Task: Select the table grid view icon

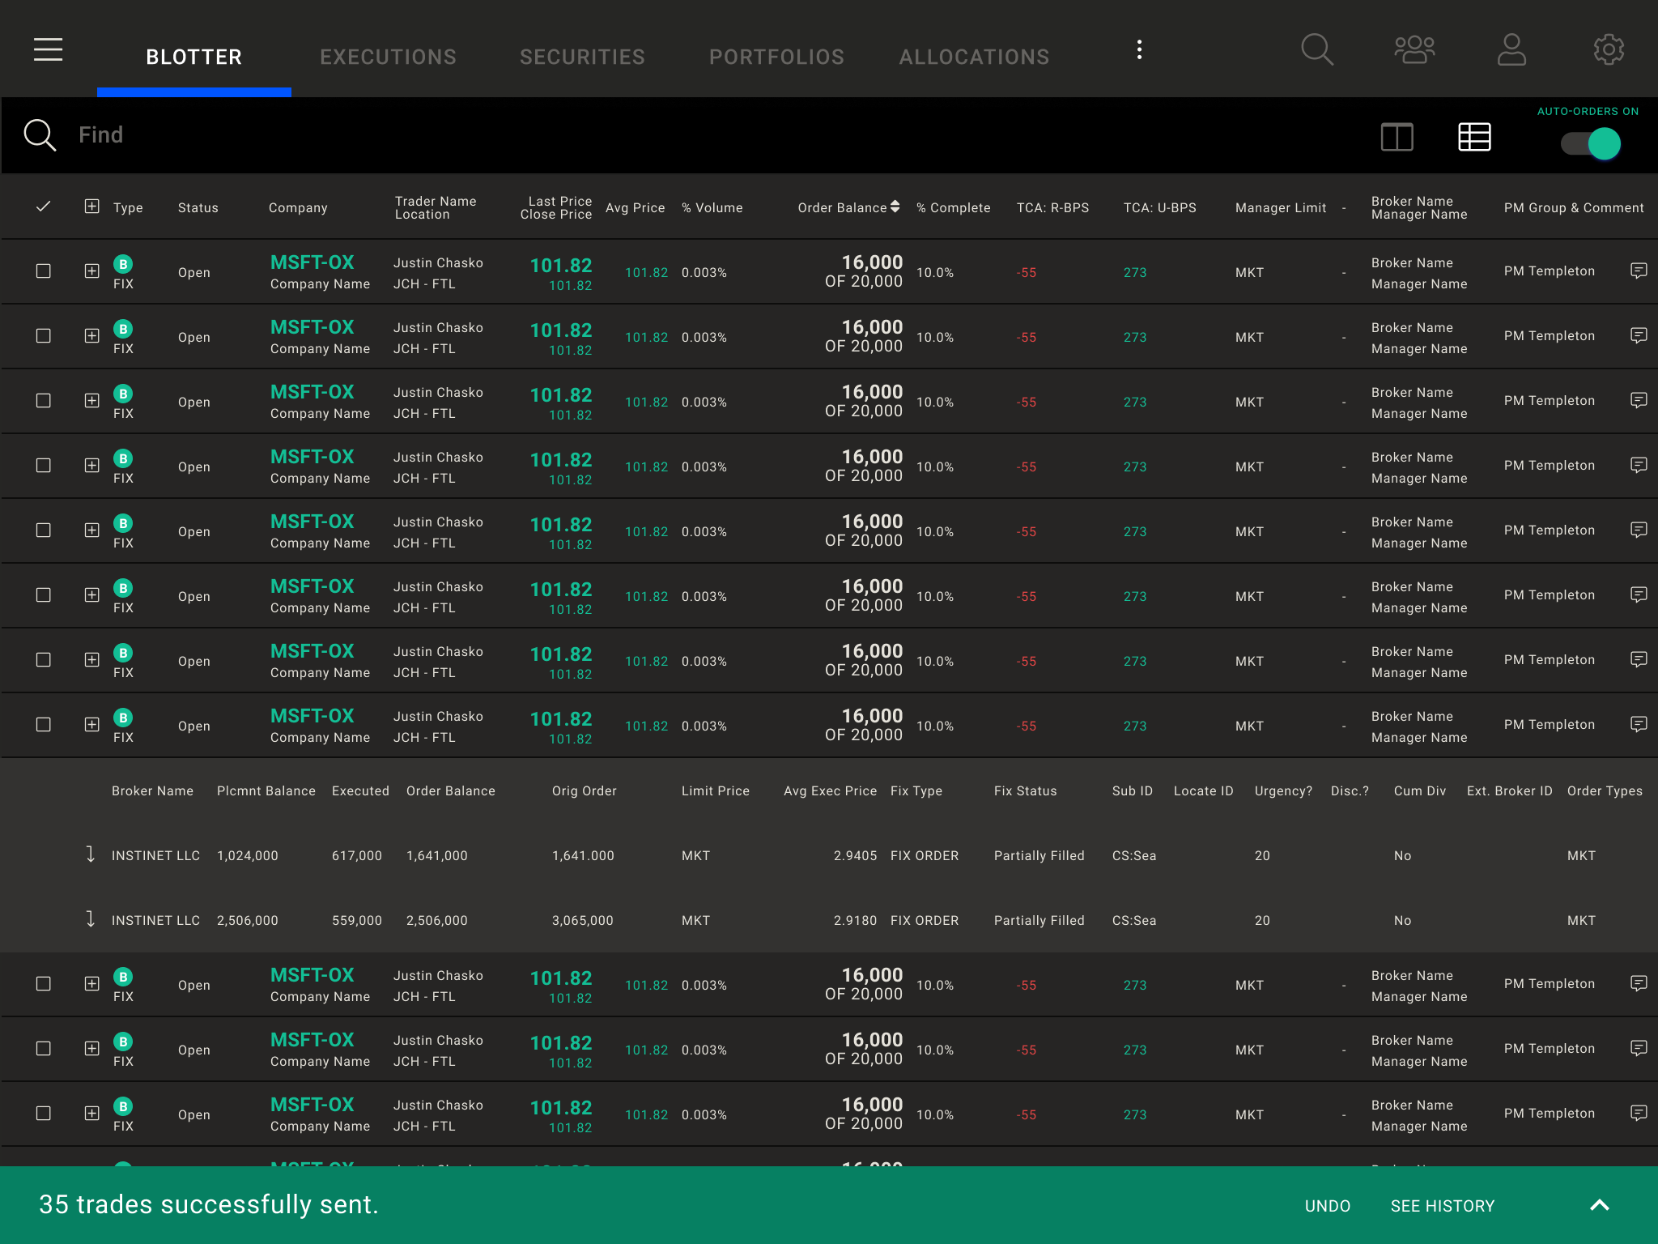Action: click(1474, 137)
